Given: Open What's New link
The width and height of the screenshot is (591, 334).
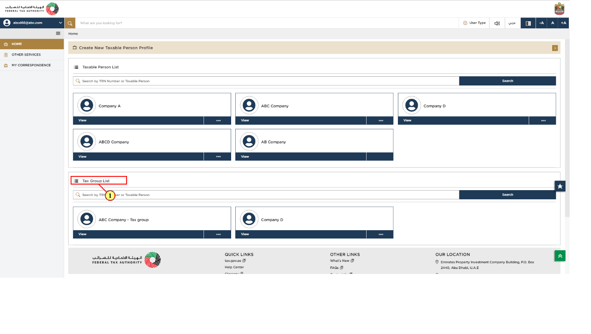Looking at the screenshot, I should [342, 261].
